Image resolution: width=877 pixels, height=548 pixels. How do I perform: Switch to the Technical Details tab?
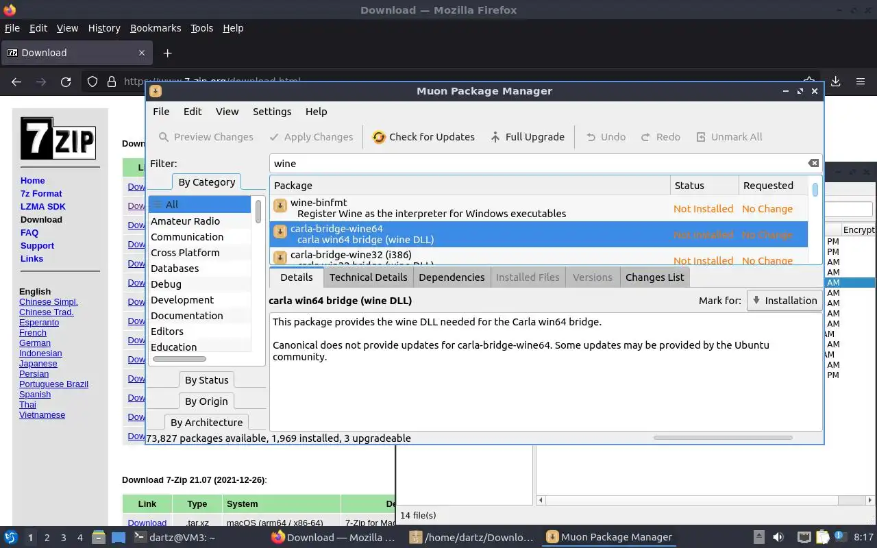(x=368, y=277)
